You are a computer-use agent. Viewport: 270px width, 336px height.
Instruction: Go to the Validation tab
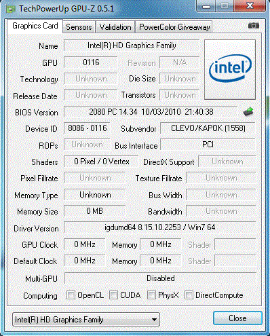(x=115, y=27)
